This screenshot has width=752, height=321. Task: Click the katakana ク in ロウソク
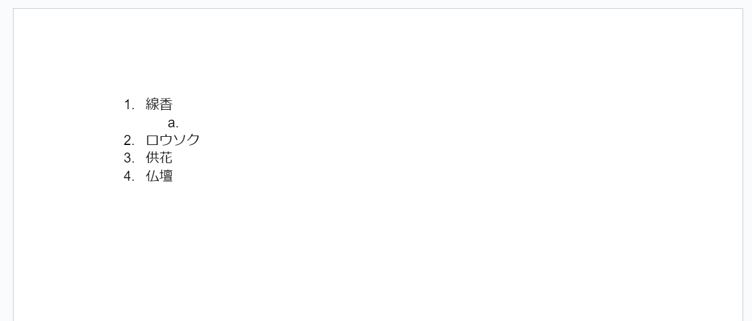click(x=193, y=140)
